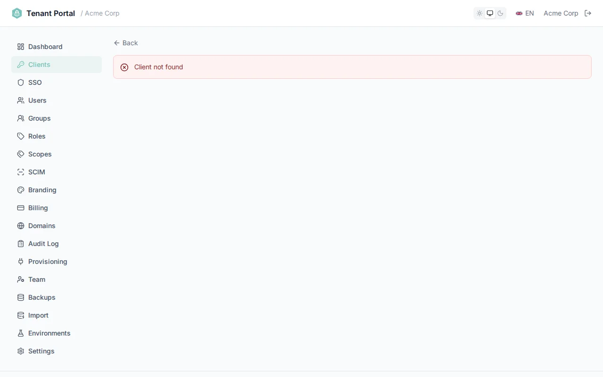Click the Backups database icon
603x377 pixels.
(21, 297)
